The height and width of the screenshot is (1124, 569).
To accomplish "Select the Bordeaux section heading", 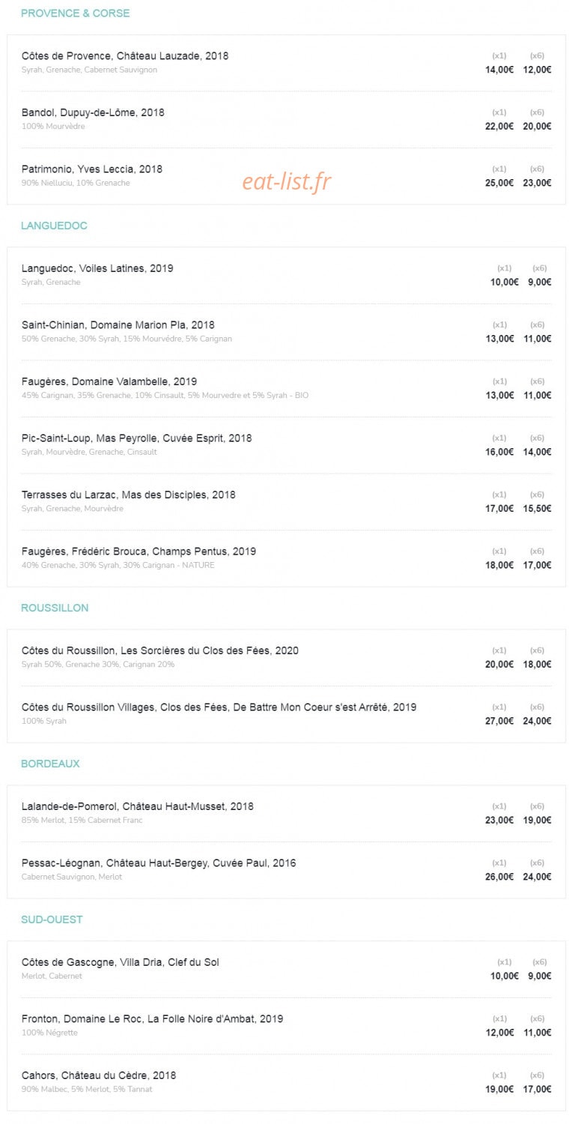I will point(50,764).
